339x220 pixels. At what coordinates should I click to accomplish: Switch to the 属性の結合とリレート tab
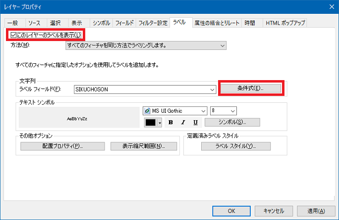click(217, 23)
